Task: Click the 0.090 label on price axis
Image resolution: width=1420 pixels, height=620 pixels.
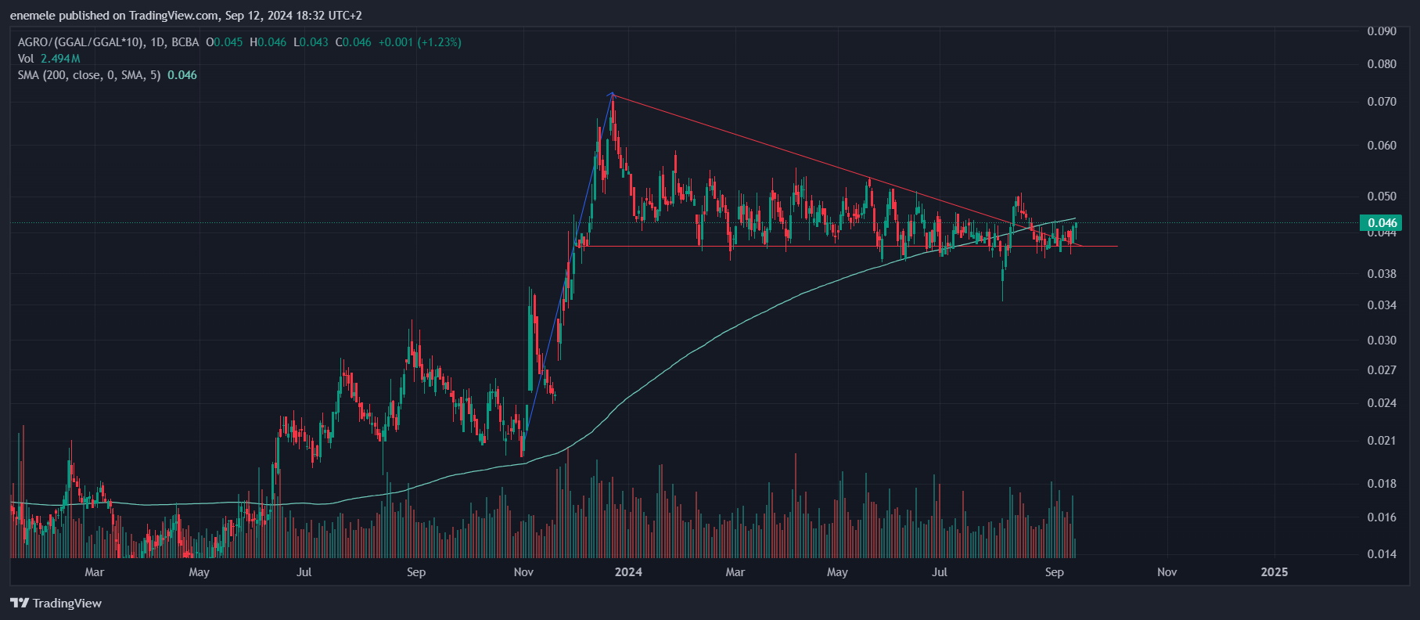Action: [1382, 31]
